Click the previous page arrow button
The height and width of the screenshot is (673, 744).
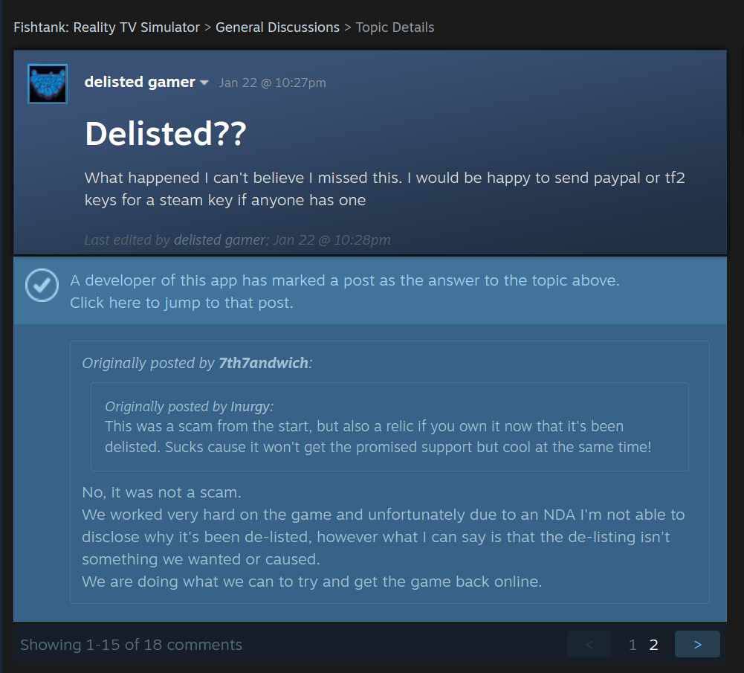point(589,644)
